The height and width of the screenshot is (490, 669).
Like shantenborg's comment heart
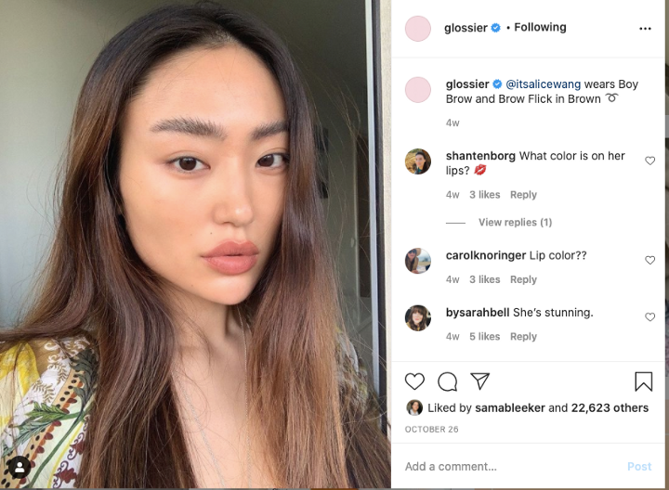pos(649,161)
